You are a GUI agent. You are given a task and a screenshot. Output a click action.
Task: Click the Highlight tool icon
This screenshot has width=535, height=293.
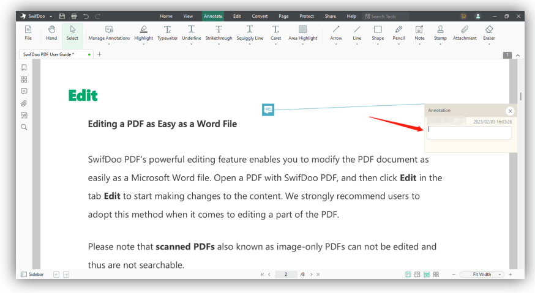click(x=144, y=29)
